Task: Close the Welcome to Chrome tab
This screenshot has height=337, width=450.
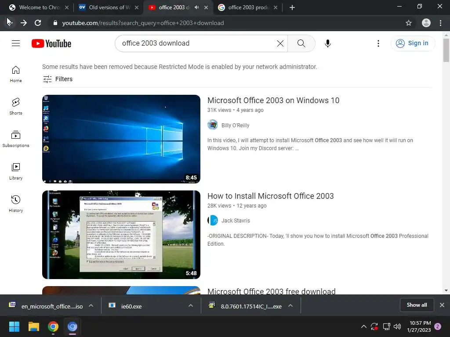Action: click(x=67, y=7)
